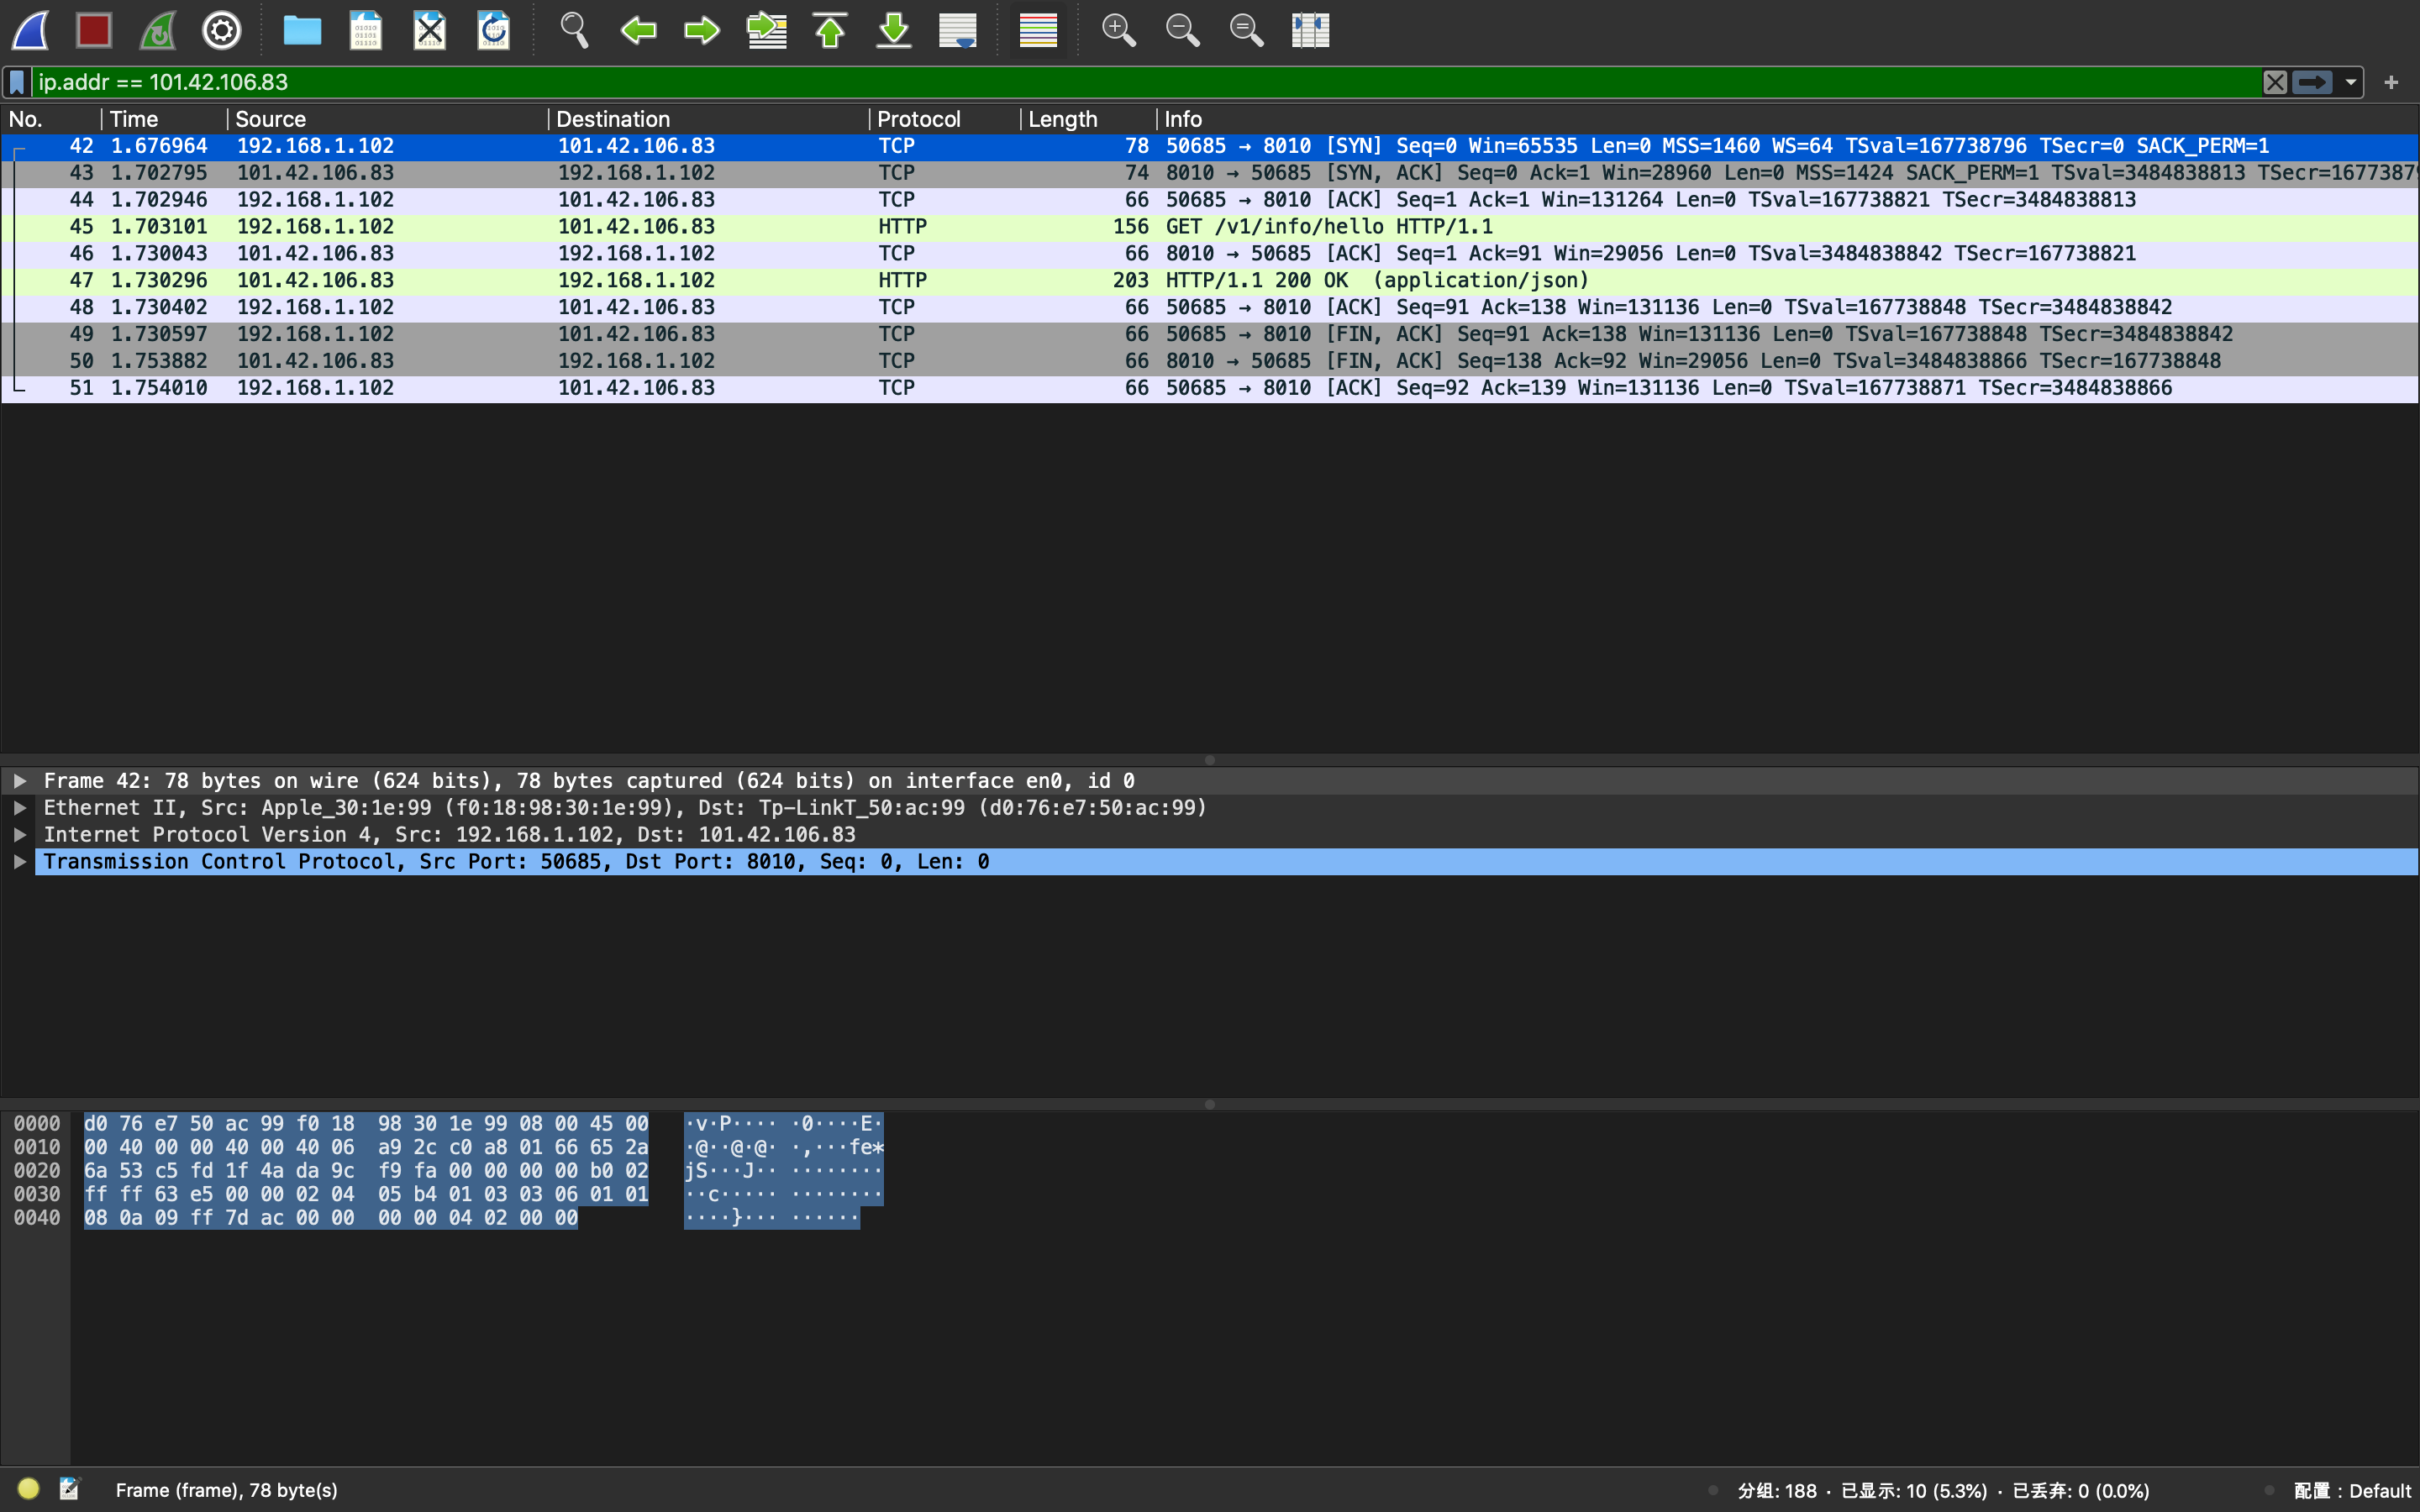Open recent display filters dropdown
2420x1512 pixels.
2351,82
